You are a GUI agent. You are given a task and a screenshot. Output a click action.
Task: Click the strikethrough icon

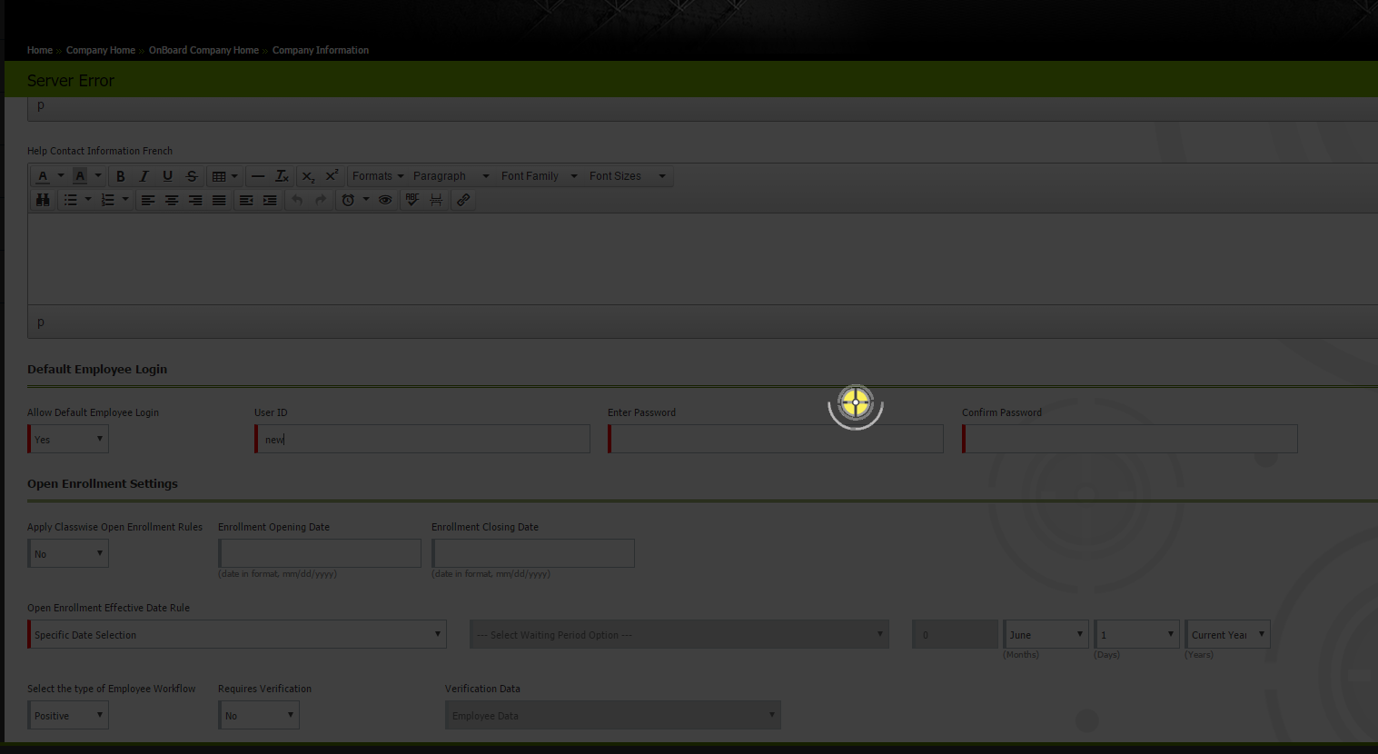[x=191, y=176]
